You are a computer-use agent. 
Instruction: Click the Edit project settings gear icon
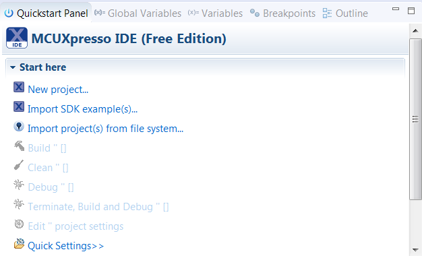pyautogui.click(x=19, y=224)
